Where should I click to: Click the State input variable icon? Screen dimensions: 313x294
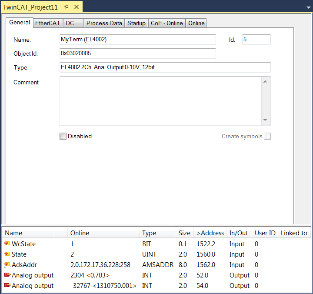(x=7, y=254)
